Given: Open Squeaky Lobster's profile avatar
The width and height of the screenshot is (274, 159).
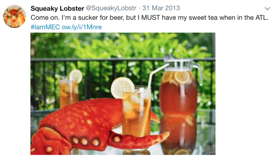Looking at the screenshot, I should [x=14, y=16].
